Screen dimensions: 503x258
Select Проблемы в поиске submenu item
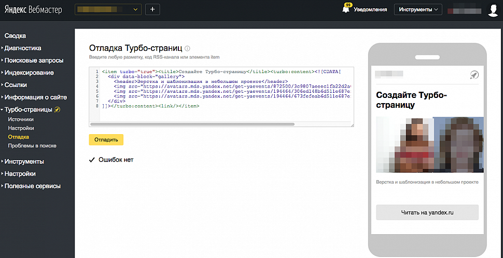click(32, 146)
